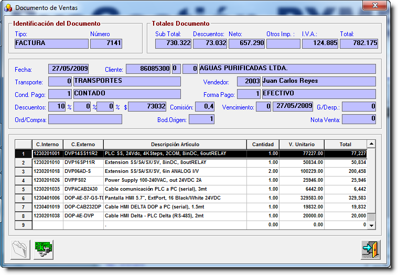
Task: Click the first discount percent field 10
Action: click(57, 106)
